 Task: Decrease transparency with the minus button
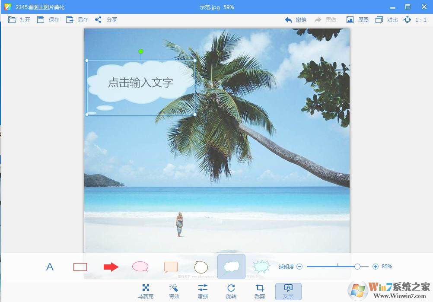(x=299, y=267)
